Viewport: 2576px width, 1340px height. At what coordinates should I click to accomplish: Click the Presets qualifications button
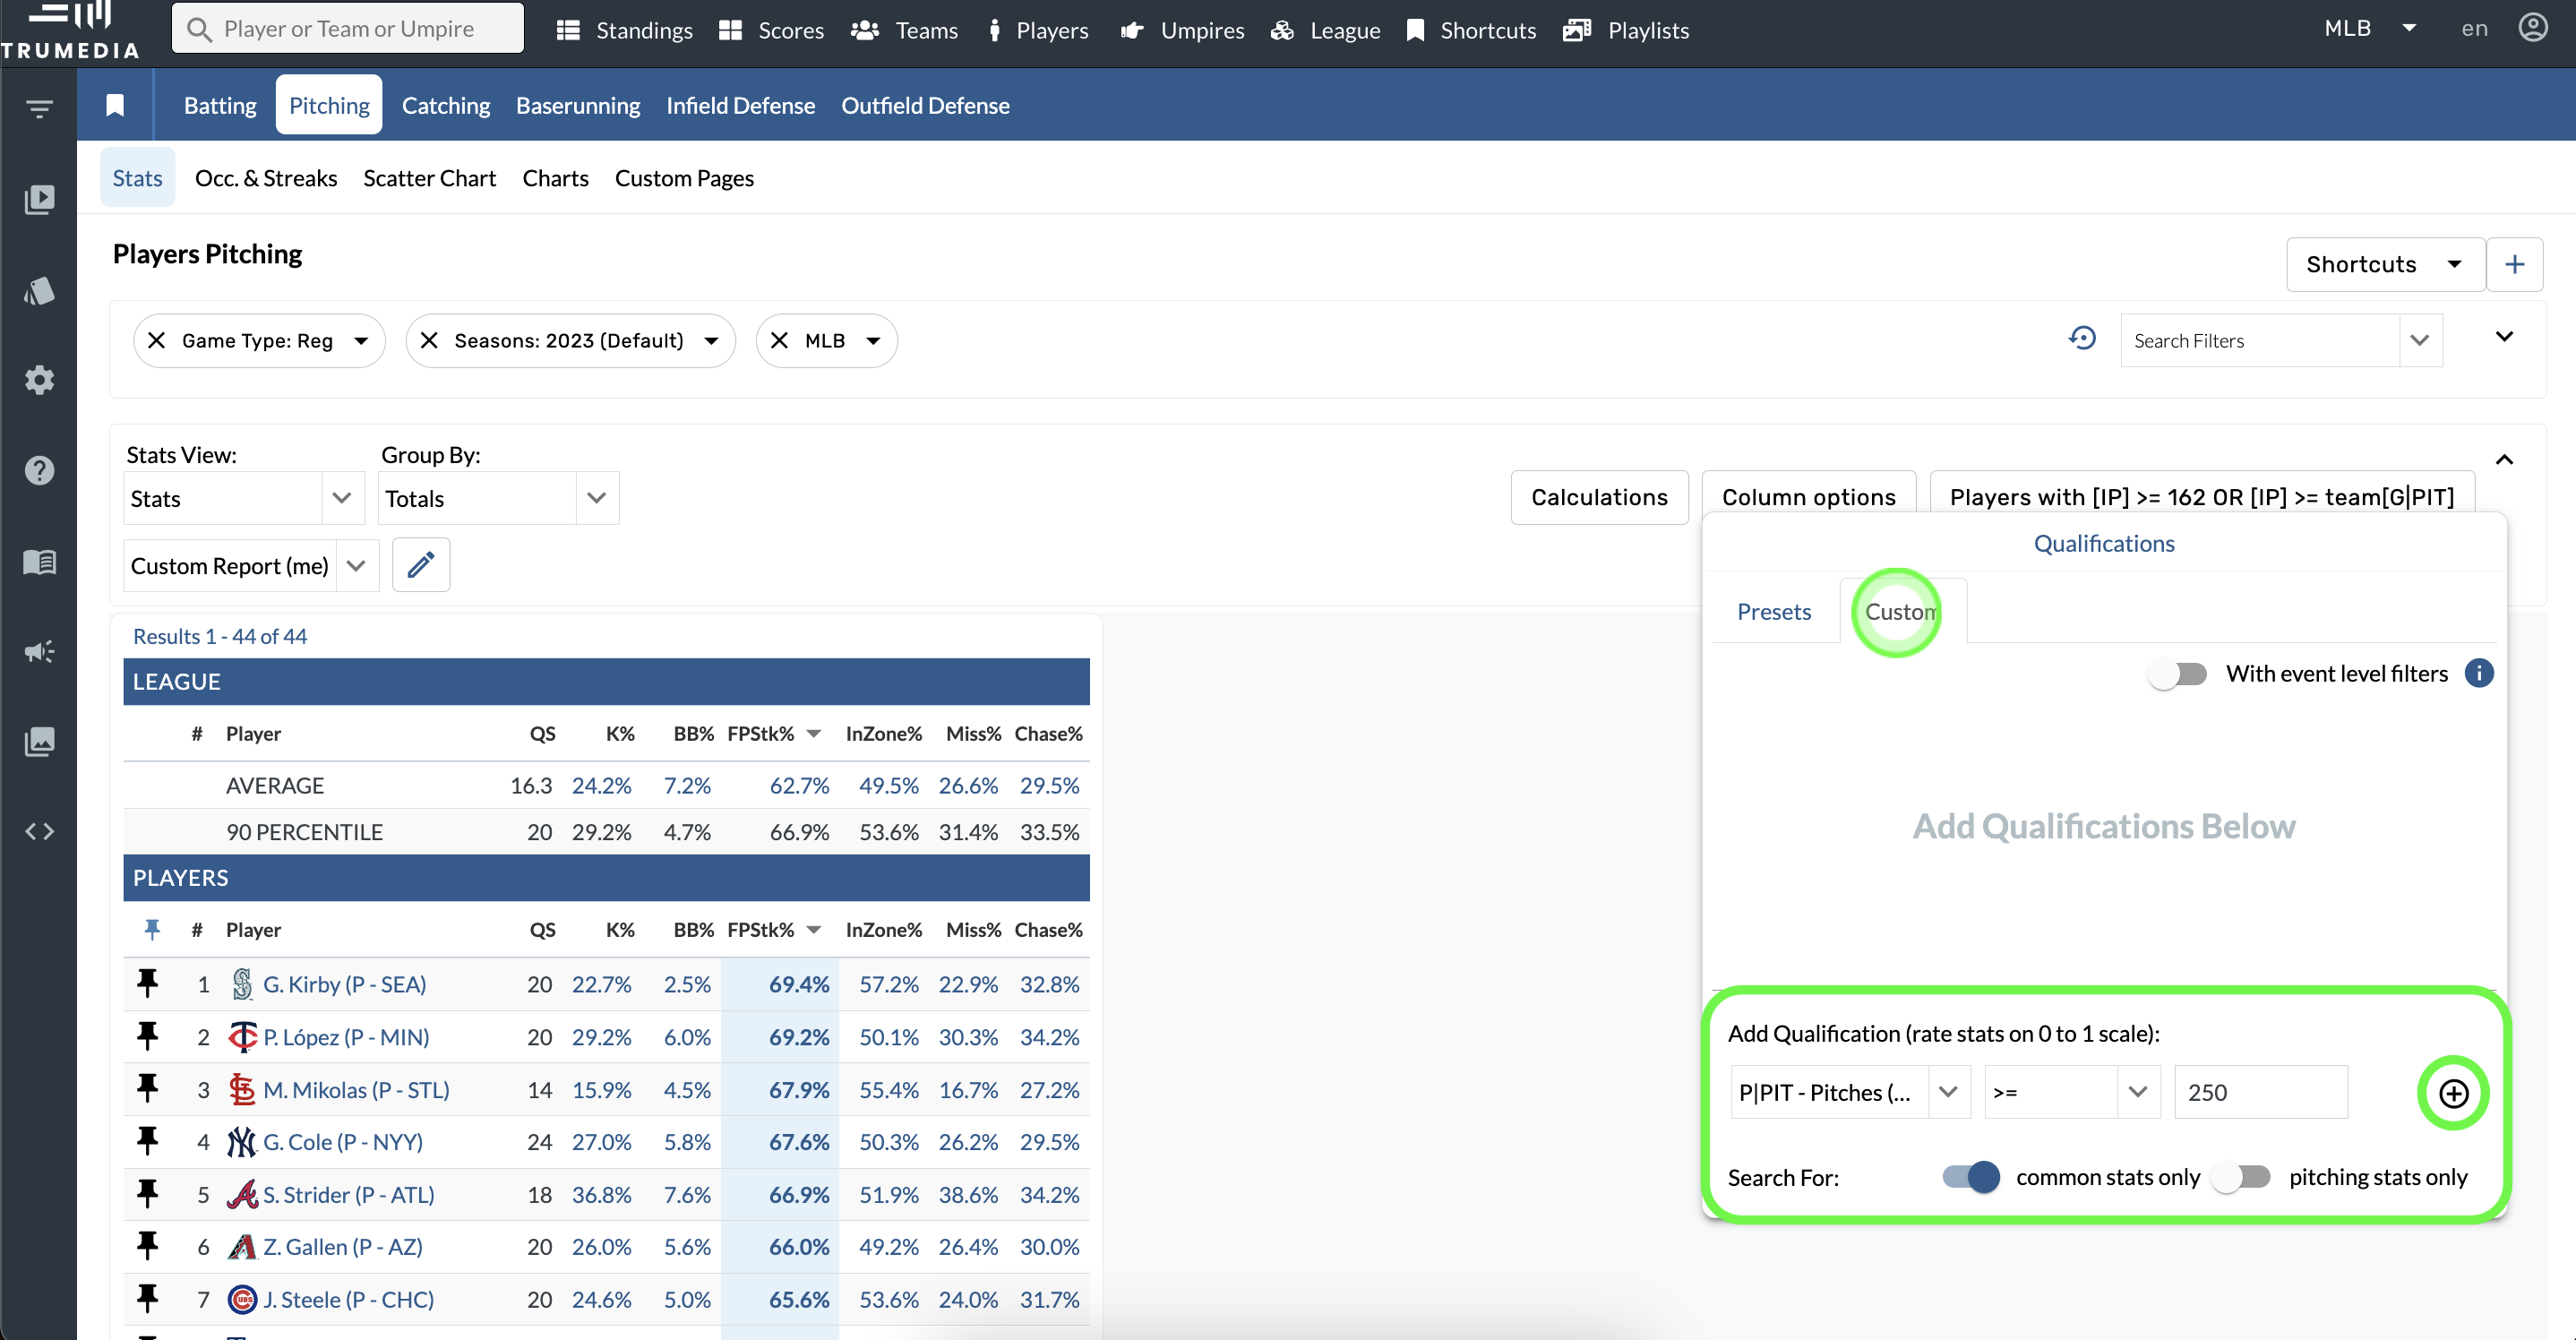click(x=1773, y=612)
